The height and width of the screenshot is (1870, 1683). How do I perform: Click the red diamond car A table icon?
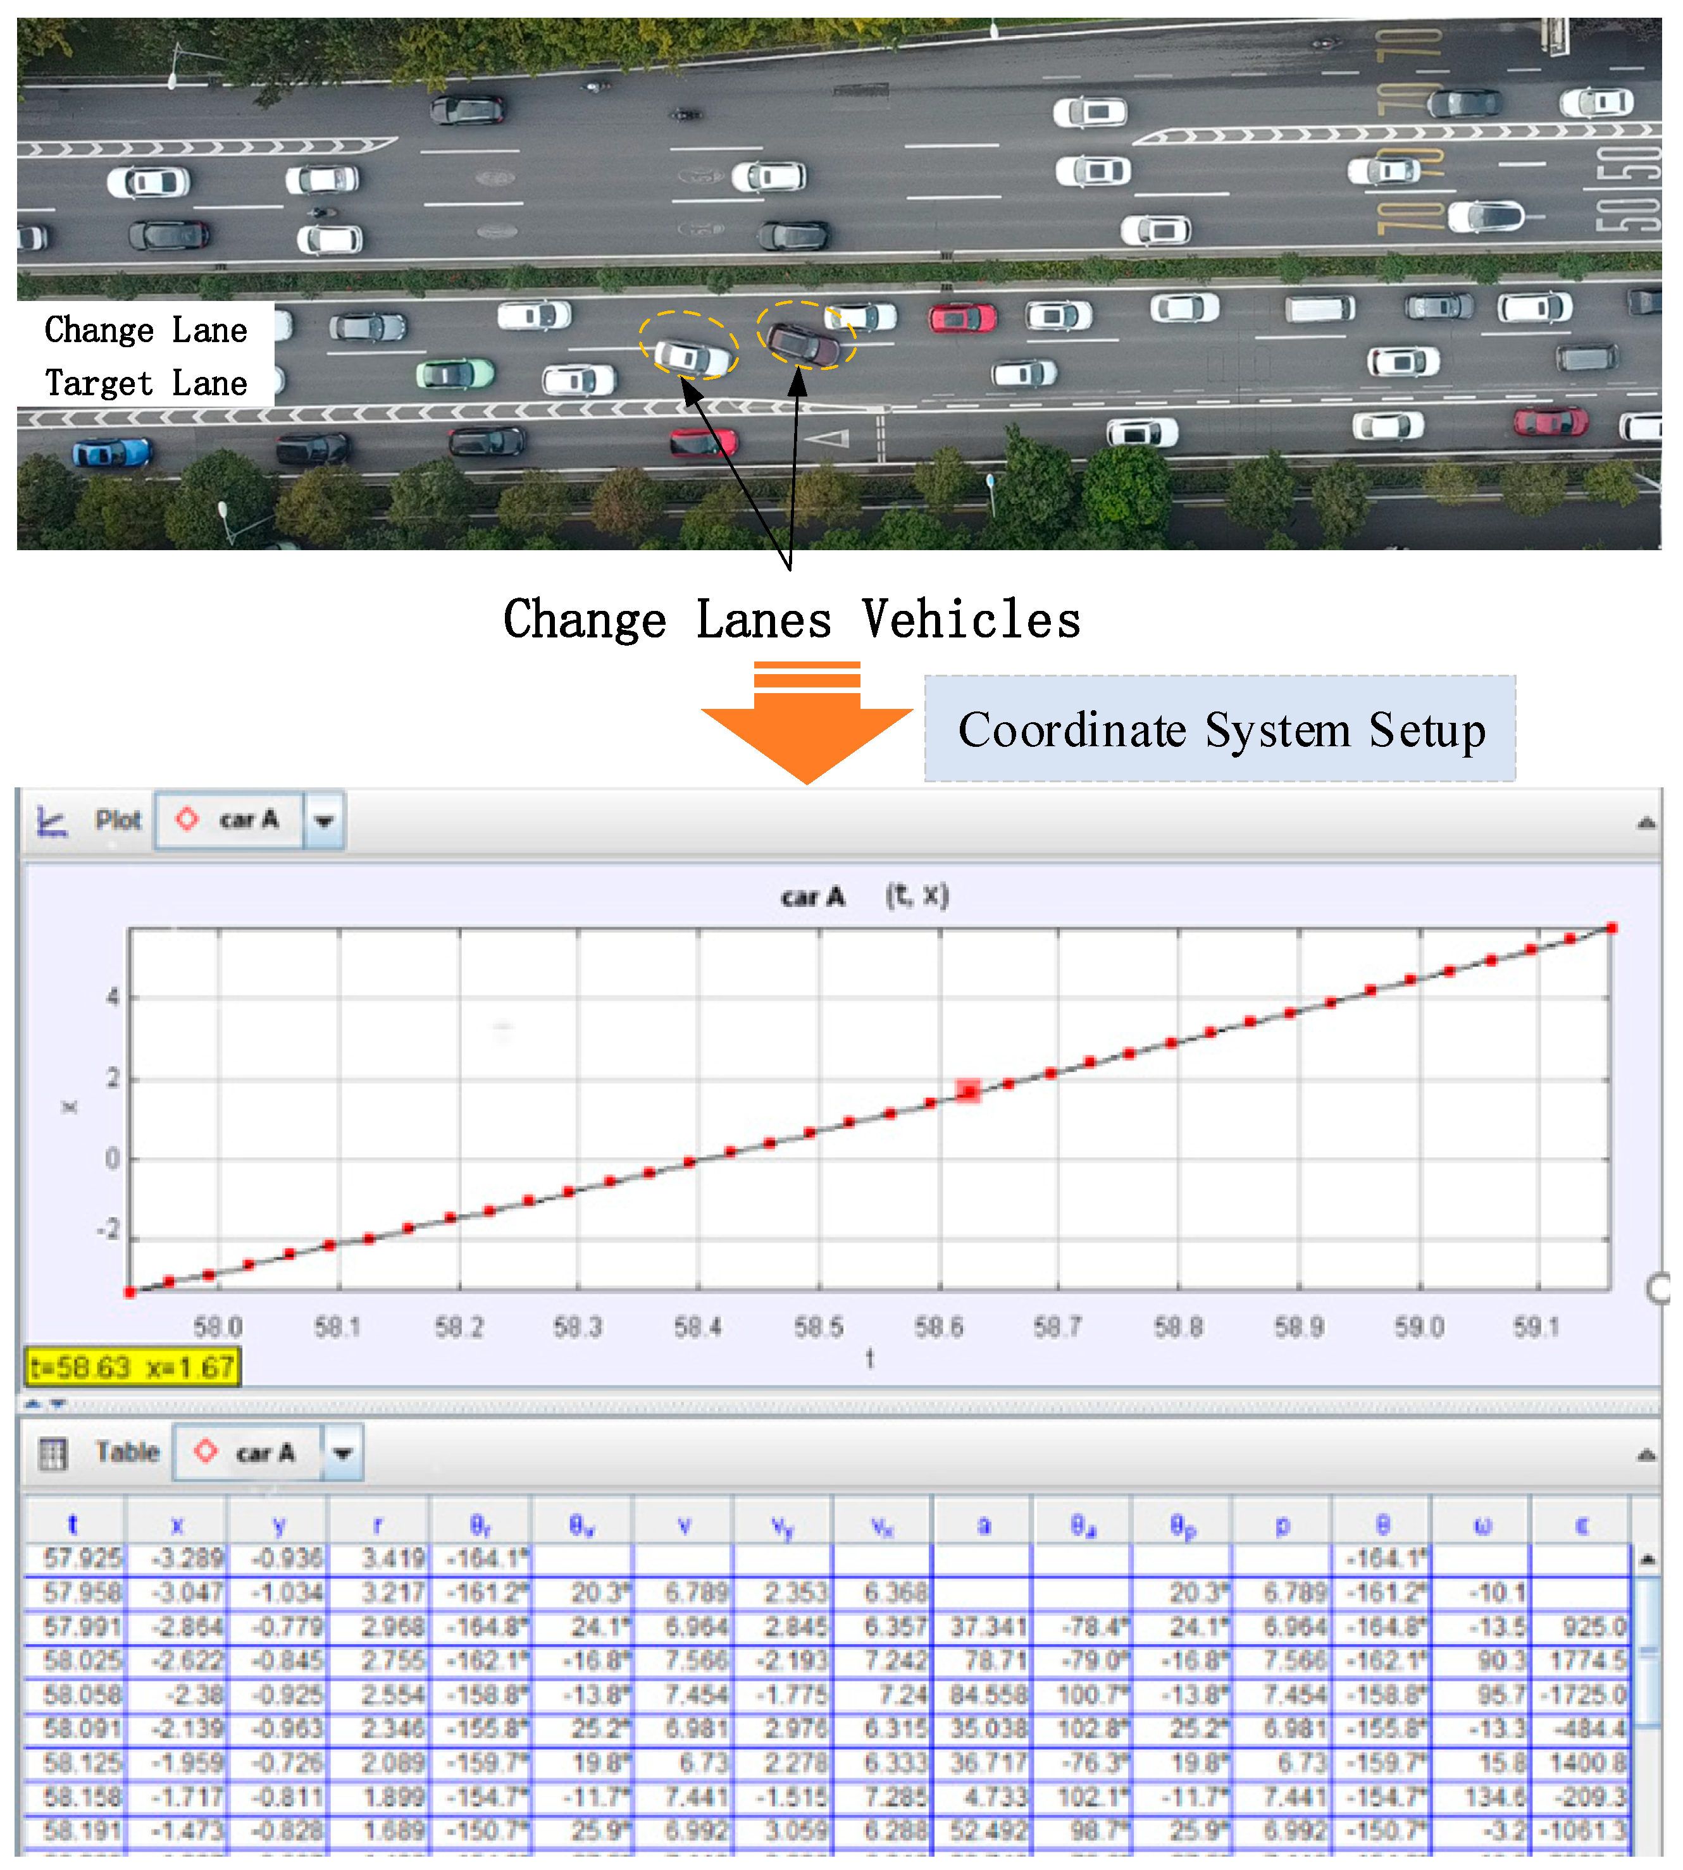205,1452
